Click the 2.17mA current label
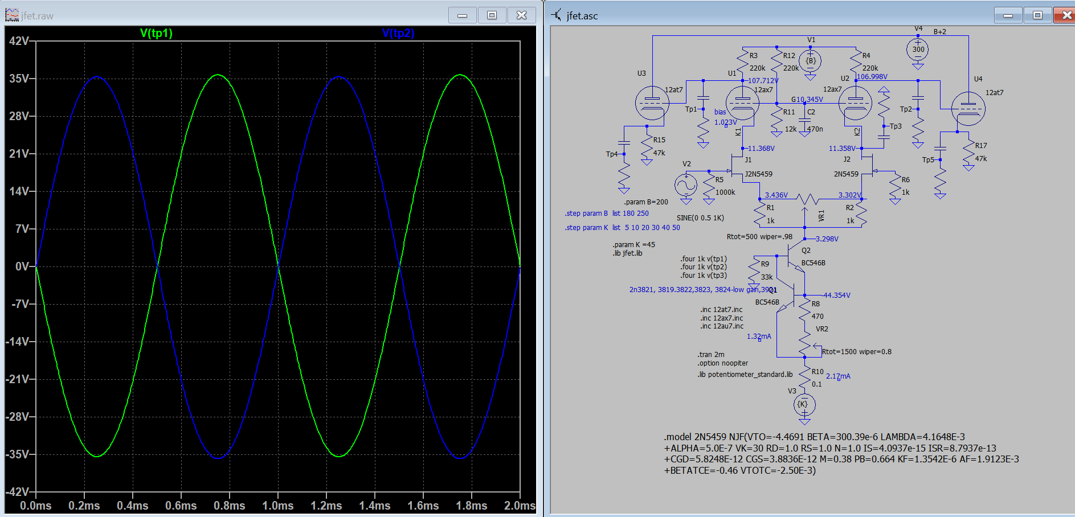Screen dimensions: 1075x517 (838, 376)
